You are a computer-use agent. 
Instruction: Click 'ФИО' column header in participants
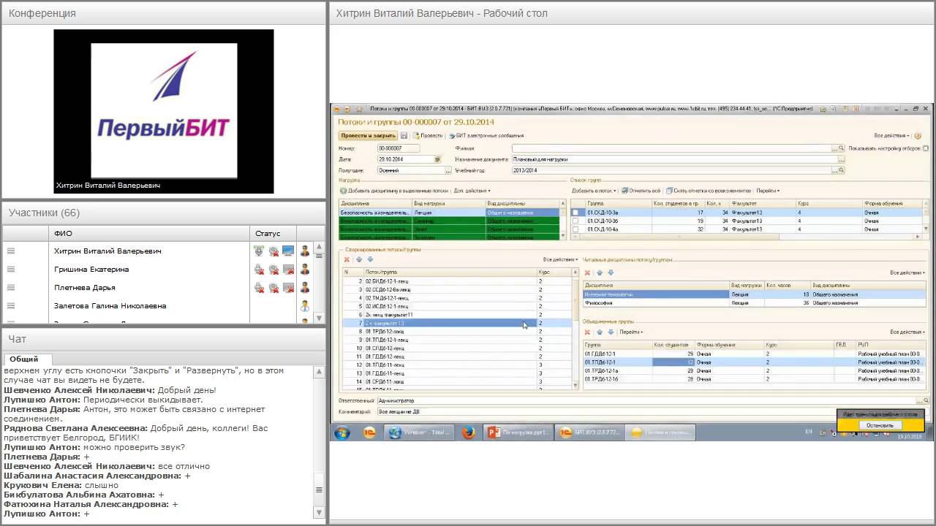[x=151, y=233]
